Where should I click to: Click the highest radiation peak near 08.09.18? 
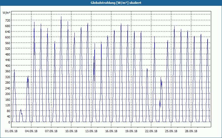(x=61, y=17)
